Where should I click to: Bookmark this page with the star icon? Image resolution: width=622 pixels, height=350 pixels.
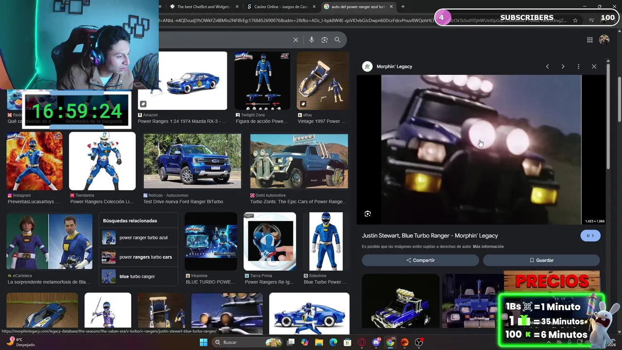[x=575, y=20]
